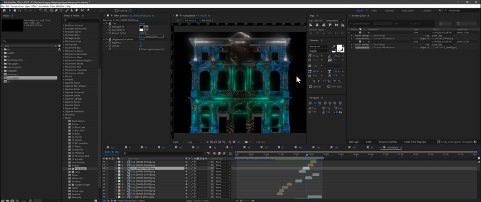
Task: Click the timeline current time indicator
Action: tap(307, 155)
